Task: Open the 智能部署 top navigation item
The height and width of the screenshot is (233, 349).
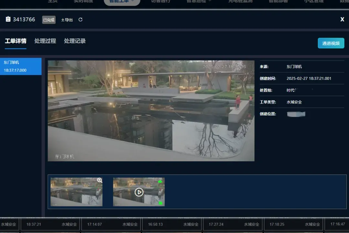Action: pos(278,2)
